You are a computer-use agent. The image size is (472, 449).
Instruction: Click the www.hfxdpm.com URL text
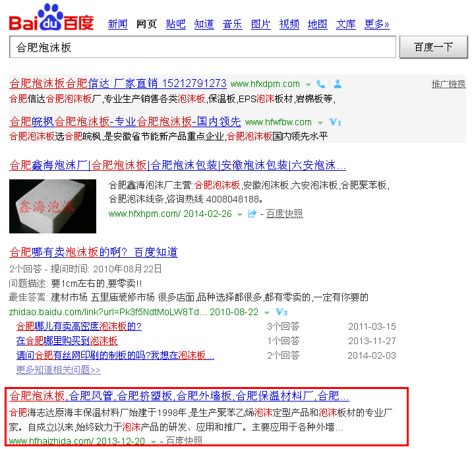coord(265,84)
